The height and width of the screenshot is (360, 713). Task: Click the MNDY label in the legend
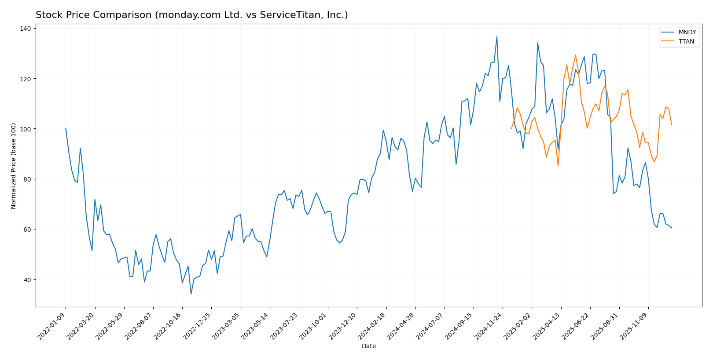click(687, 33)
